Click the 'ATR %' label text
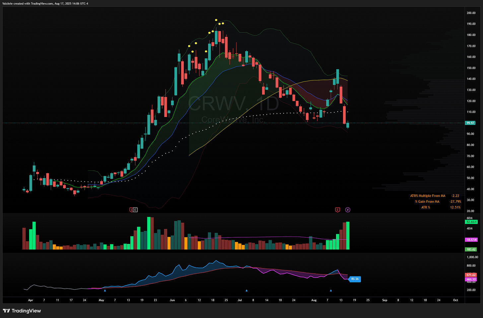 pos(426,207)
